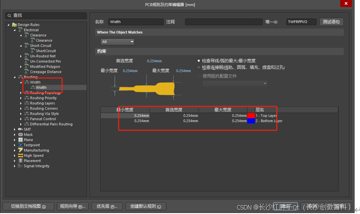The width and height of the screenshot is (360, 214).
Task: Click the 查找 search field
Action: click(46, 16)
